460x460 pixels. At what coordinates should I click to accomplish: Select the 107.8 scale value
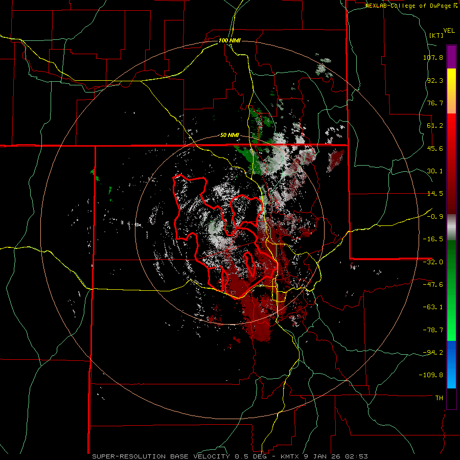coord(433,57)
